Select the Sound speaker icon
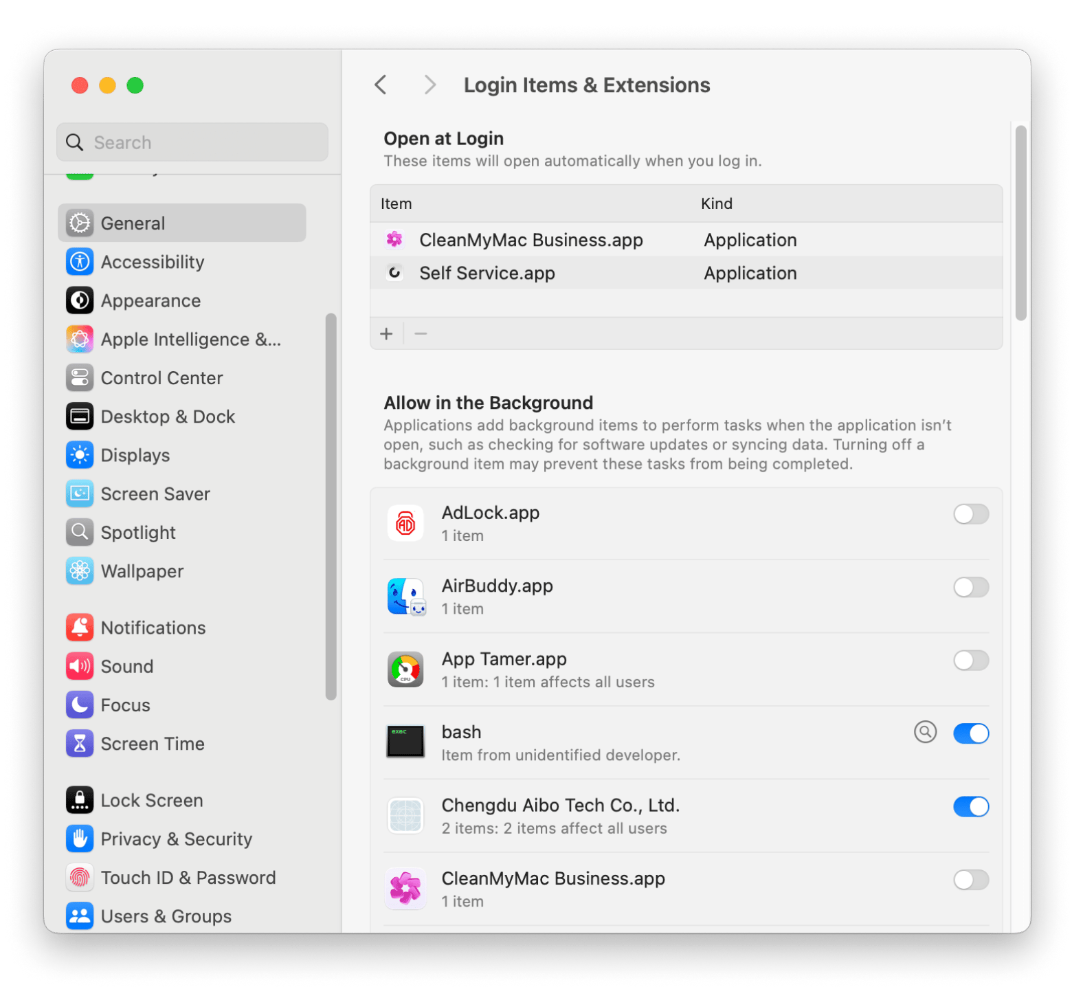The width and height of the screenshot is (1072, 998). 80,666
